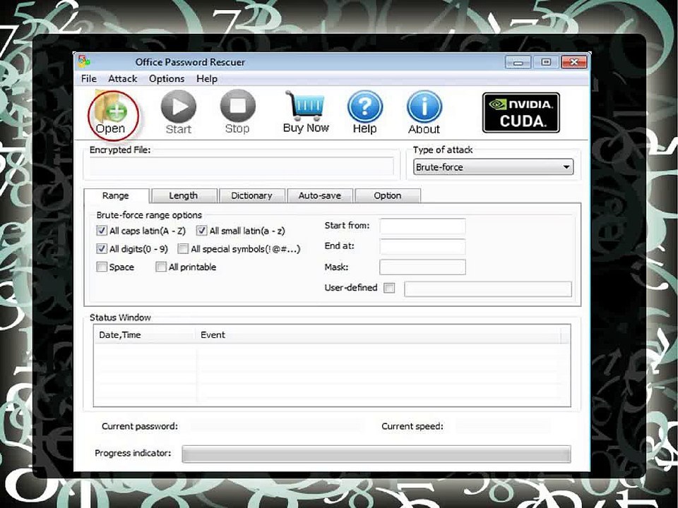The width and height of the screenshot is (678, 508).
Task: Open the About info icon
Action: [424, 113]
